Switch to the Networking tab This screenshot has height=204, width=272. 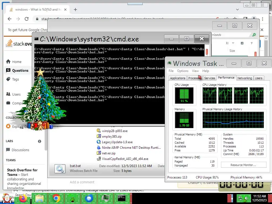245,78
